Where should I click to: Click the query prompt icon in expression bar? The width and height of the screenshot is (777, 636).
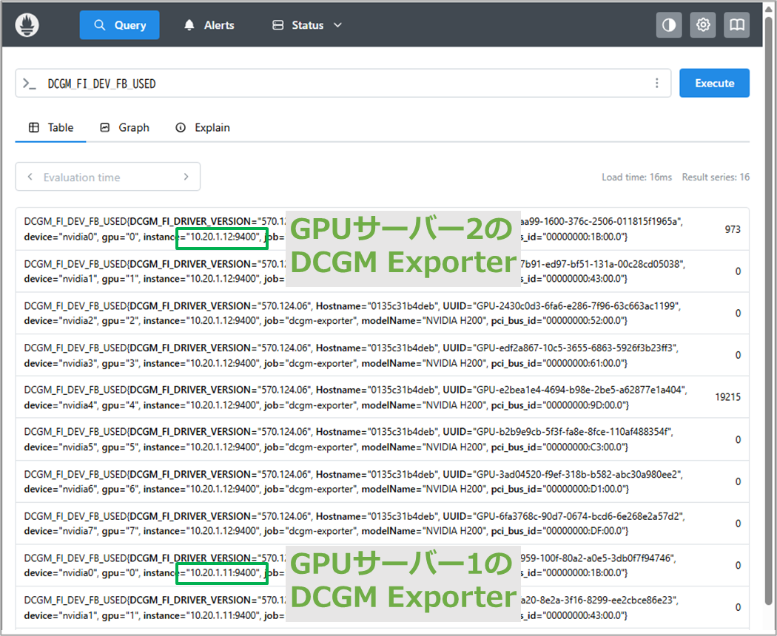(30, 84)
